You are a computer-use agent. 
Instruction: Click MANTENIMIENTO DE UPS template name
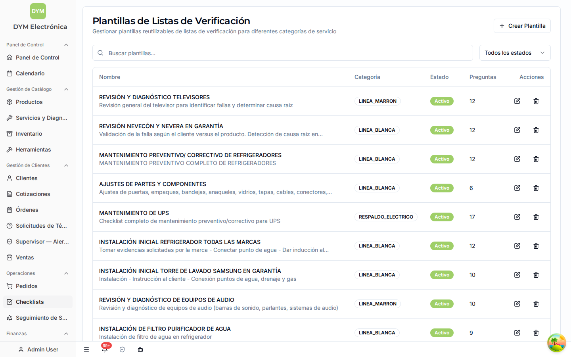(134, 213)
